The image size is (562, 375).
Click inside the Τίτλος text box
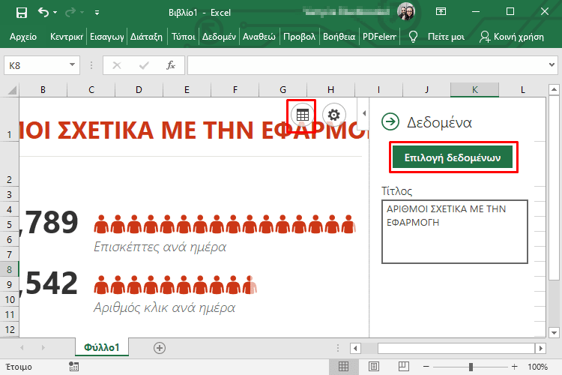tap(454, 231)
